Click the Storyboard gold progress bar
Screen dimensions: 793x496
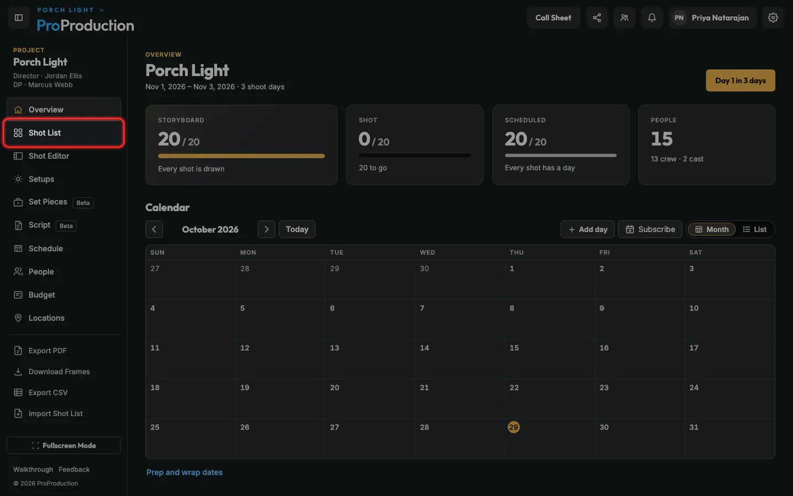[x=241, y=156]
